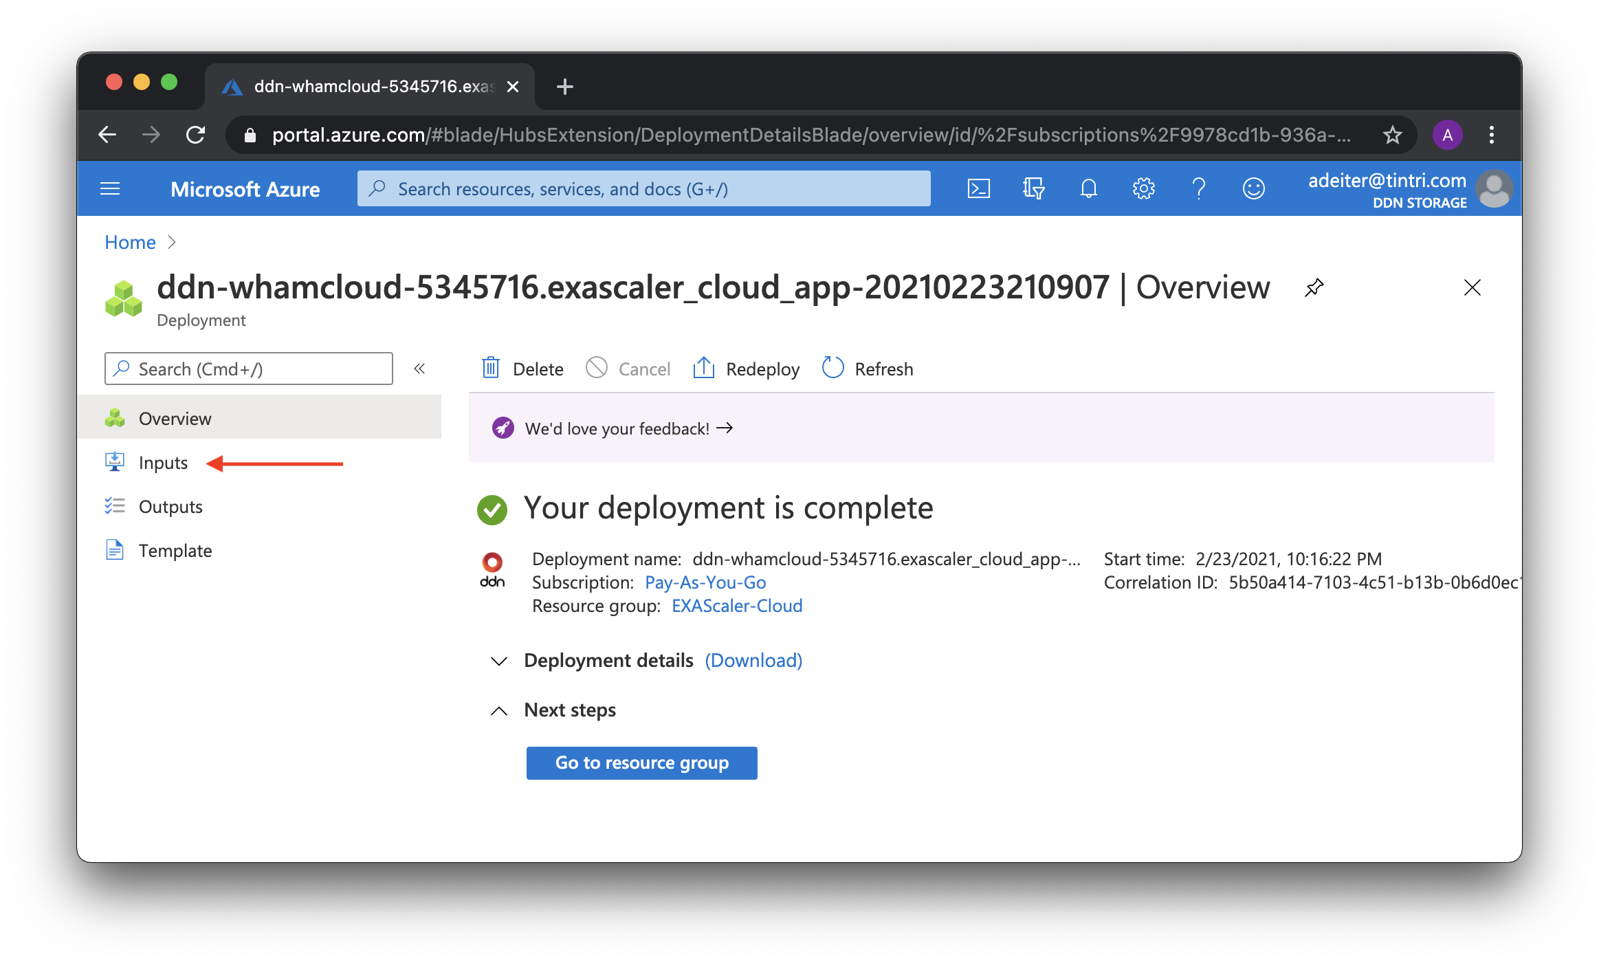Delete the deployment via toolbar
This screenshot has width=1599, height=964.
tap(522, 369)
